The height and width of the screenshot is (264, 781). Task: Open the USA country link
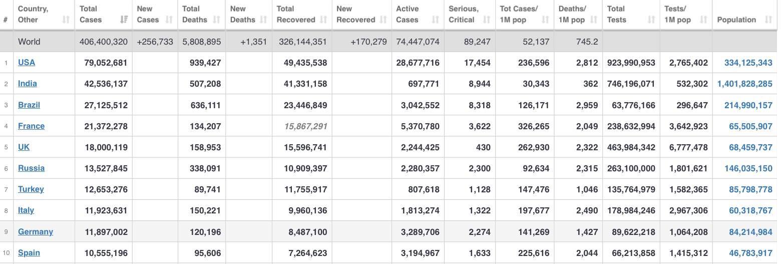pos(27,62)
